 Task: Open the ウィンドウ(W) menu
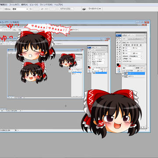tap(46, 5)
